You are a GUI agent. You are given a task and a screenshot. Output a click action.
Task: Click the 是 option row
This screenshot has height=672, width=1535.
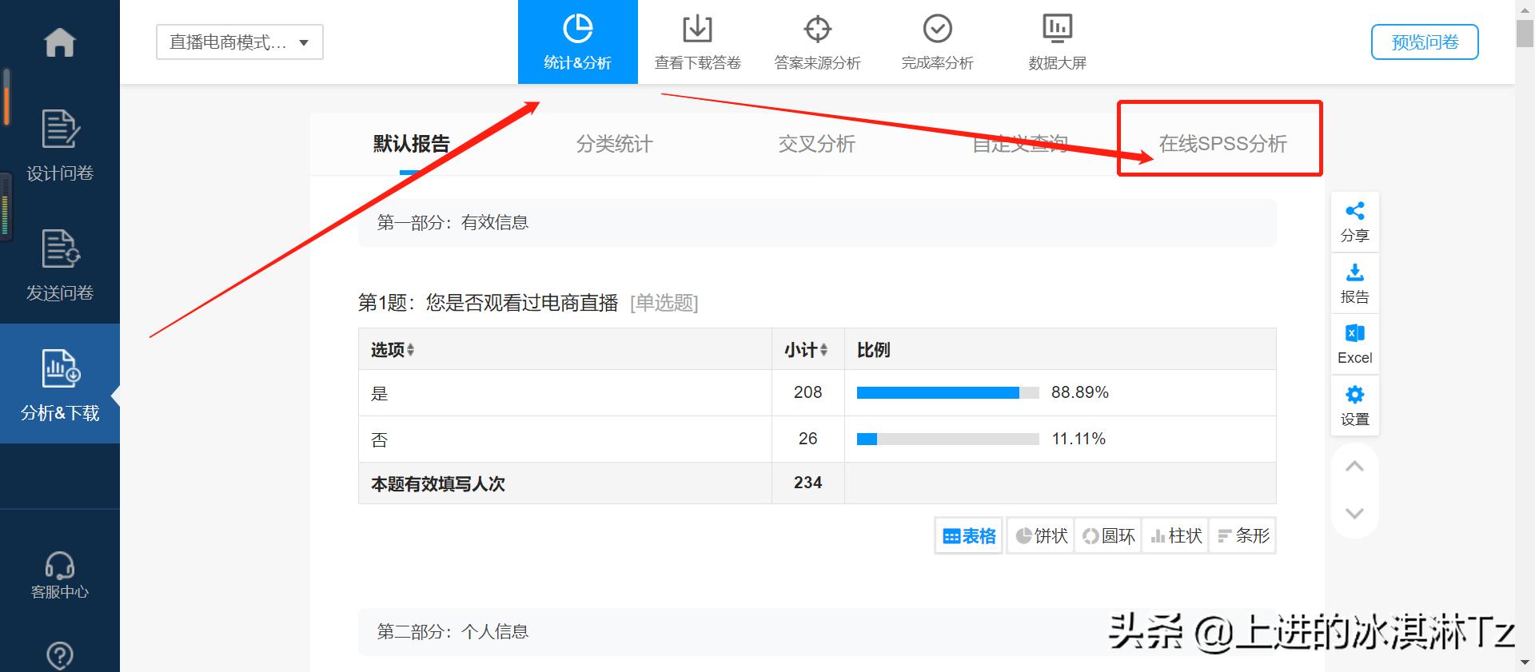(x=817, y=392)
